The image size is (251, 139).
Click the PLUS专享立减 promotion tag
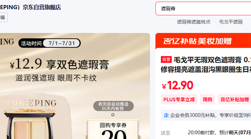179,100
